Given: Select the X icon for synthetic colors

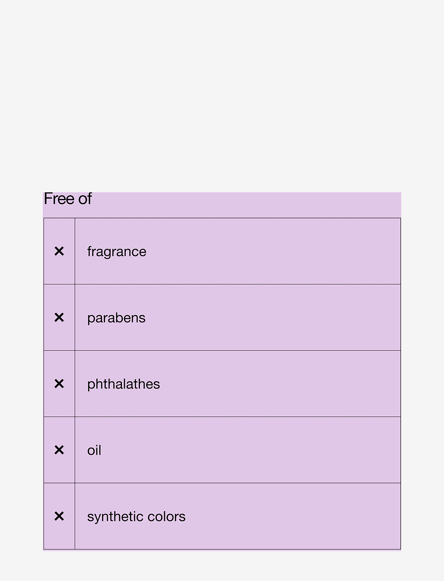Looking at the screenshot, I should [59, 516].
